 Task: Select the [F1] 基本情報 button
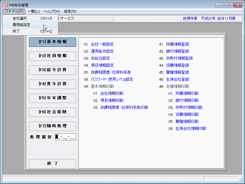click(53, 42)
